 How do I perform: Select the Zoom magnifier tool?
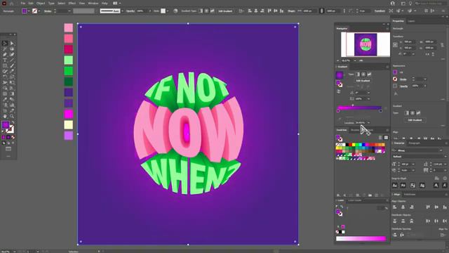(12, 116)
